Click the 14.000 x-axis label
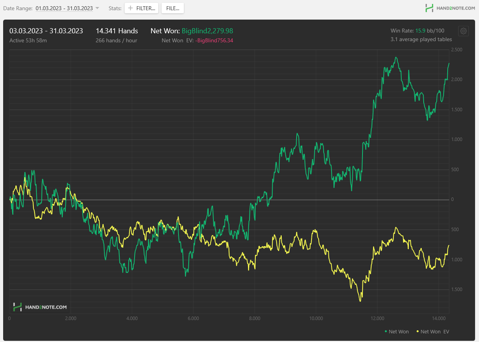479x342 pixels. click(x=439, y=318)
